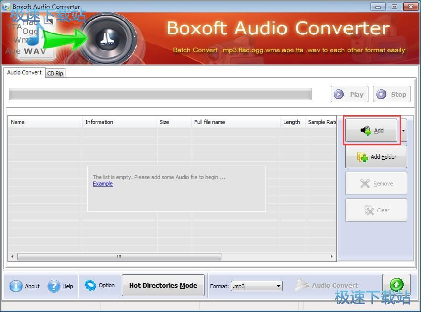Sort by the Name column header
This screenshot has height=312, width=421.
(45, 122)
